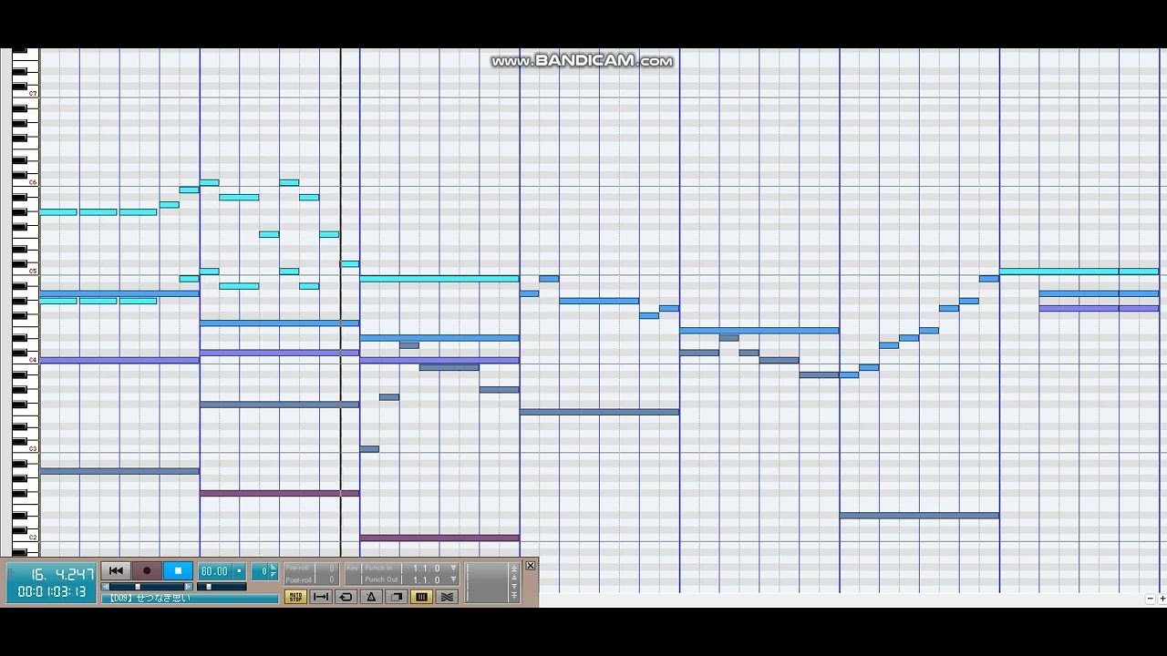Click the small square button beside tempo

(x=239, y=571)
